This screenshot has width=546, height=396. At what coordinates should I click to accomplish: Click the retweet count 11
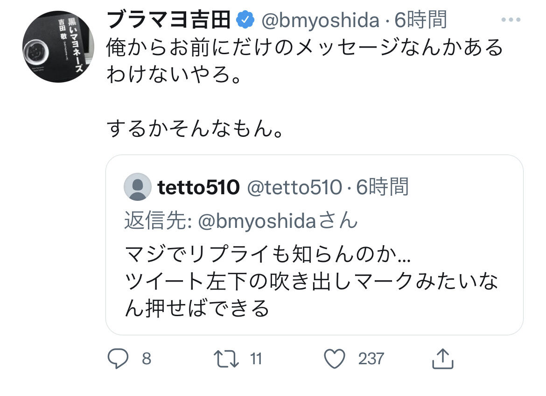[x=256, y=359]
